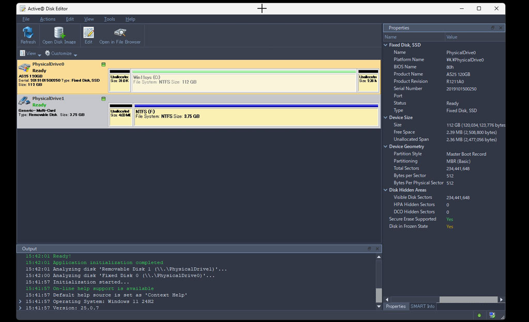The width and height of the screenshot is (529, 322).
Task: Open the Customize dropdown
Action: pyautogui.click(x=61, y=54)
